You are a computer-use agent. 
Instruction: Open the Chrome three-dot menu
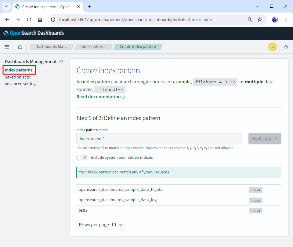coord(286,20)
